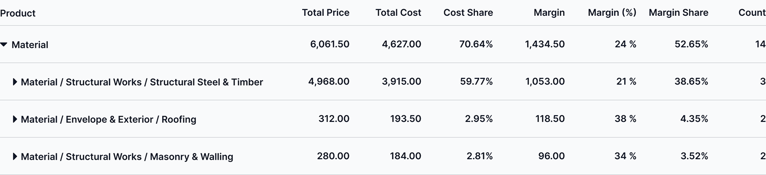Sort by Margin Share column header
This screenshot has width=766, height=175.
pyautogui.click(x=678, y=13)
